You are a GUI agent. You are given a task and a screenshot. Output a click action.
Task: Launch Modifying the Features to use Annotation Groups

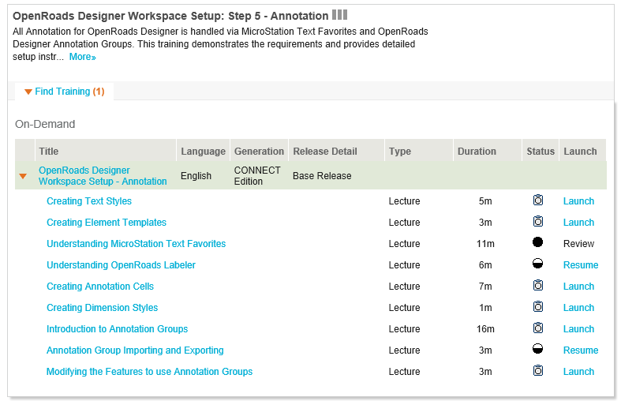[578, 372]
